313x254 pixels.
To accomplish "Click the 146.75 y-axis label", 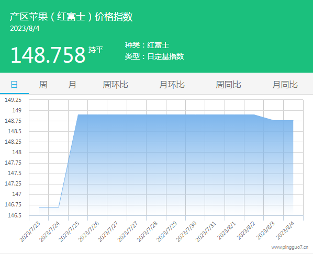I will pos(13,204).
